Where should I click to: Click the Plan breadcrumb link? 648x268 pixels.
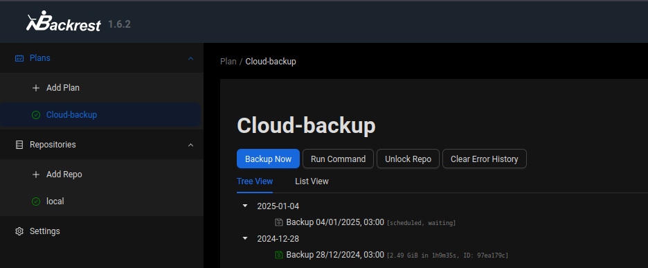(228, 62)
